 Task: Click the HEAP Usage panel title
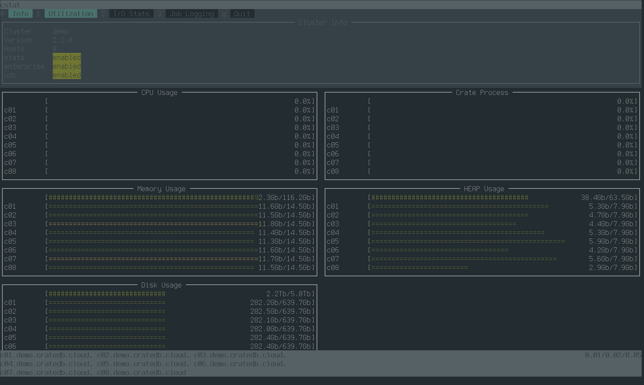[x=484, y=189]
